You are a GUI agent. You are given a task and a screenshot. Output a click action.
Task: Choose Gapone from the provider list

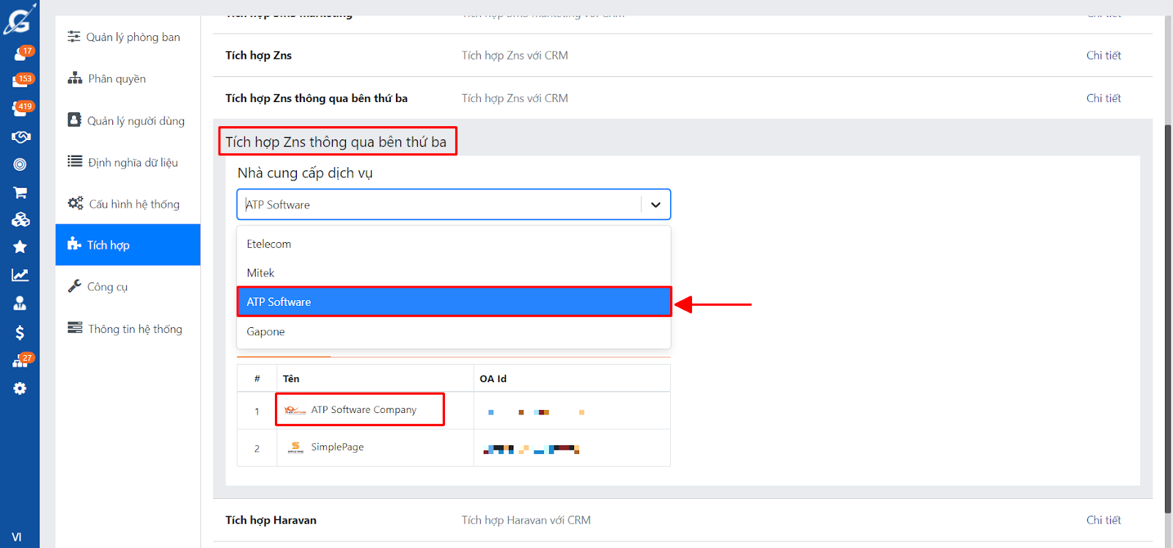click(x=454, y=332)
